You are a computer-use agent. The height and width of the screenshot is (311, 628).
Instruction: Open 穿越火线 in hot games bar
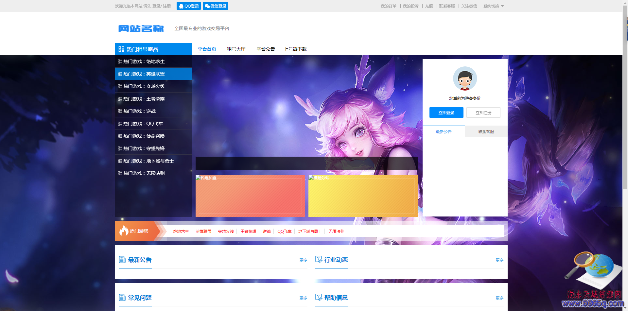226,232
